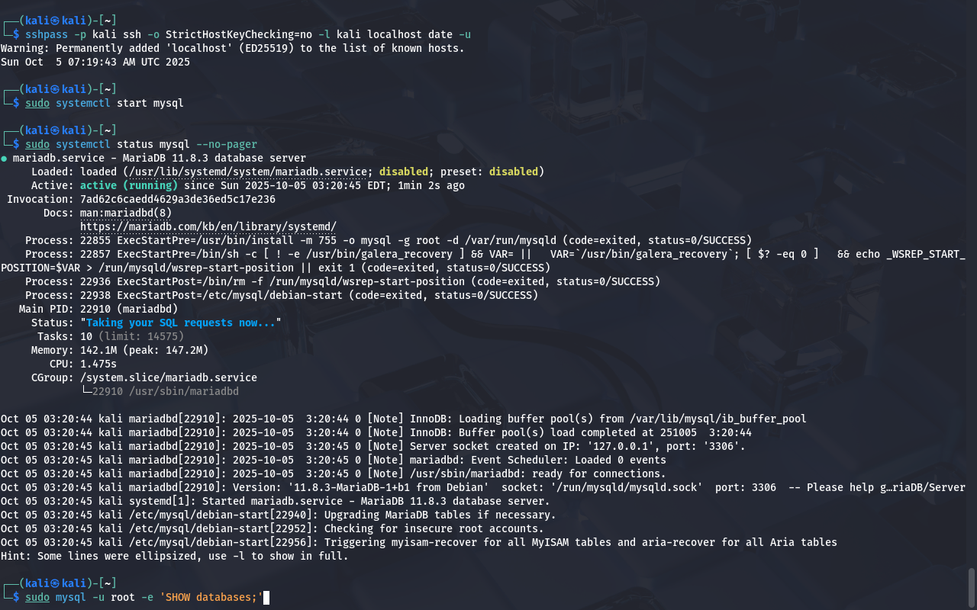Click 'Checking for insecure root accounts' log entry
This screenshot has width=977, height=610.
point(434,528)
